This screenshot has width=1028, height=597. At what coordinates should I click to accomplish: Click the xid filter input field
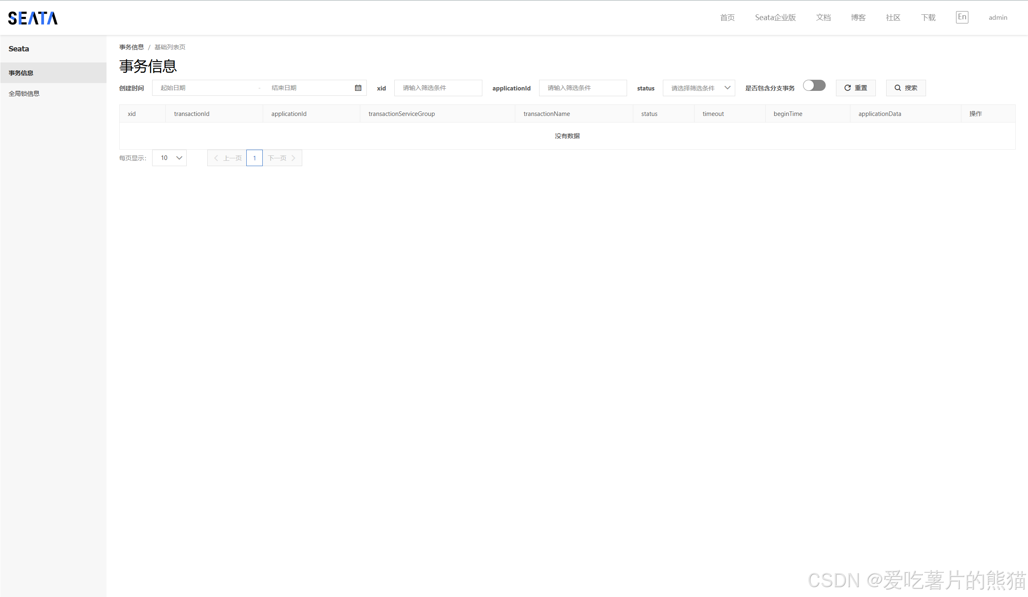pos(438,88)
